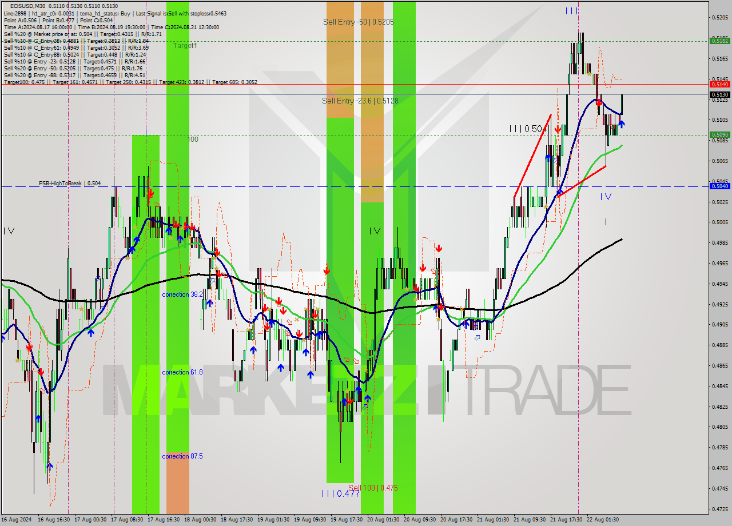Click the green 0.5182 price tag
Image resolution: width=732 pixels, height=526 pixels.
tap(719, 41)
